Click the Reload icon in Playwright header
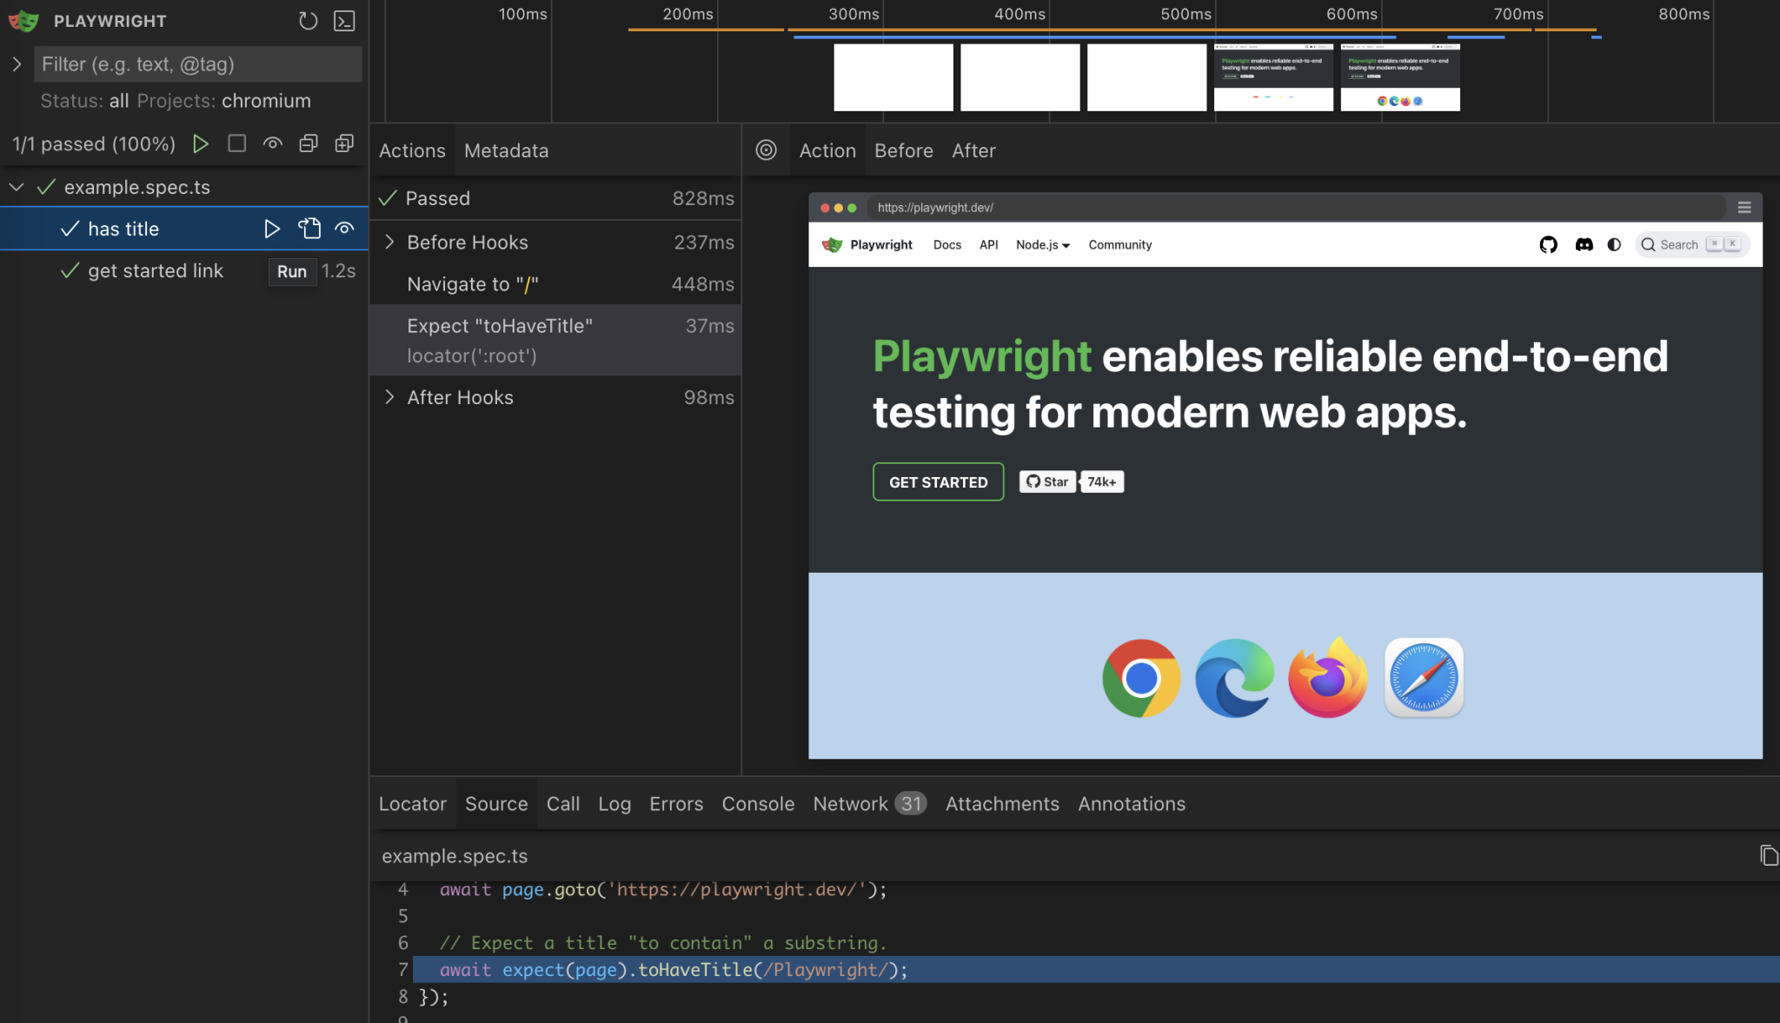Screen dimensions: 1780x1023 click(x=308, y=21)
